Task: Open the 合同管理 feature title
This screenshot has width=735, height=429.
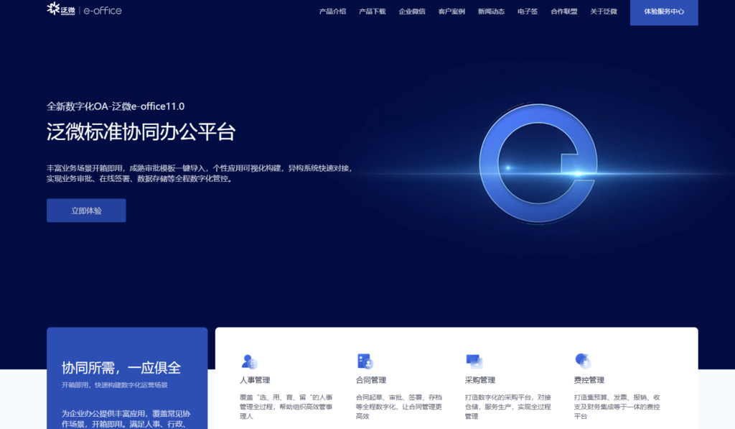Action: pos(370,380)
